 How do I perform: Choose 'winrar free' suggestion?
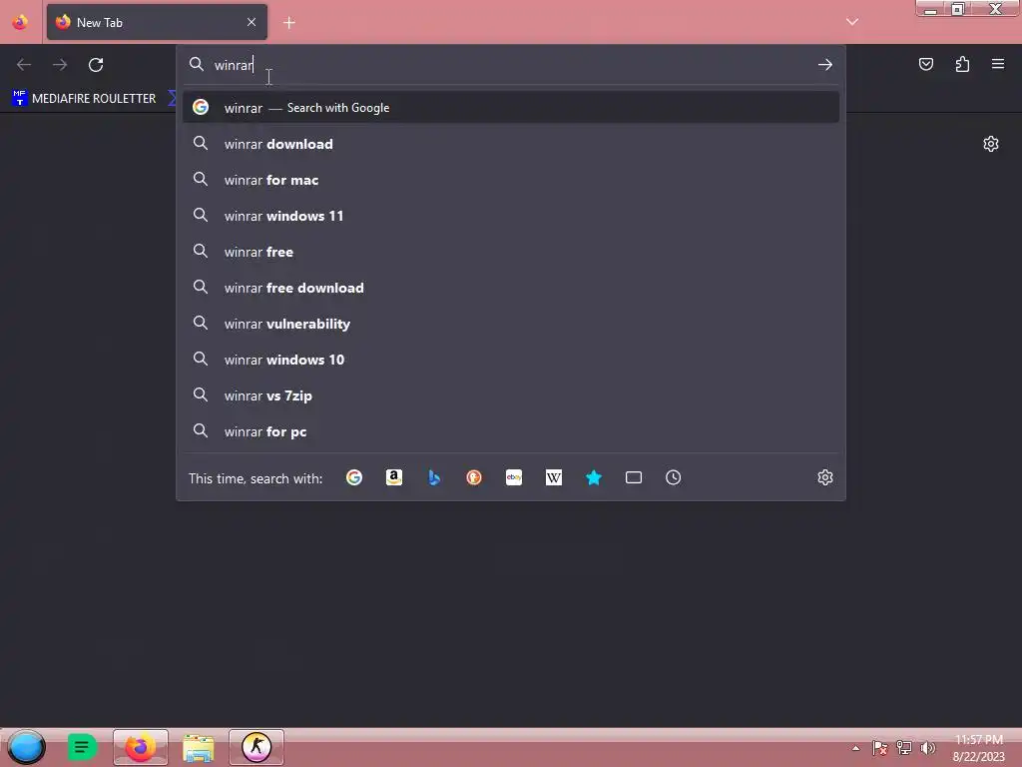[511, 252]
